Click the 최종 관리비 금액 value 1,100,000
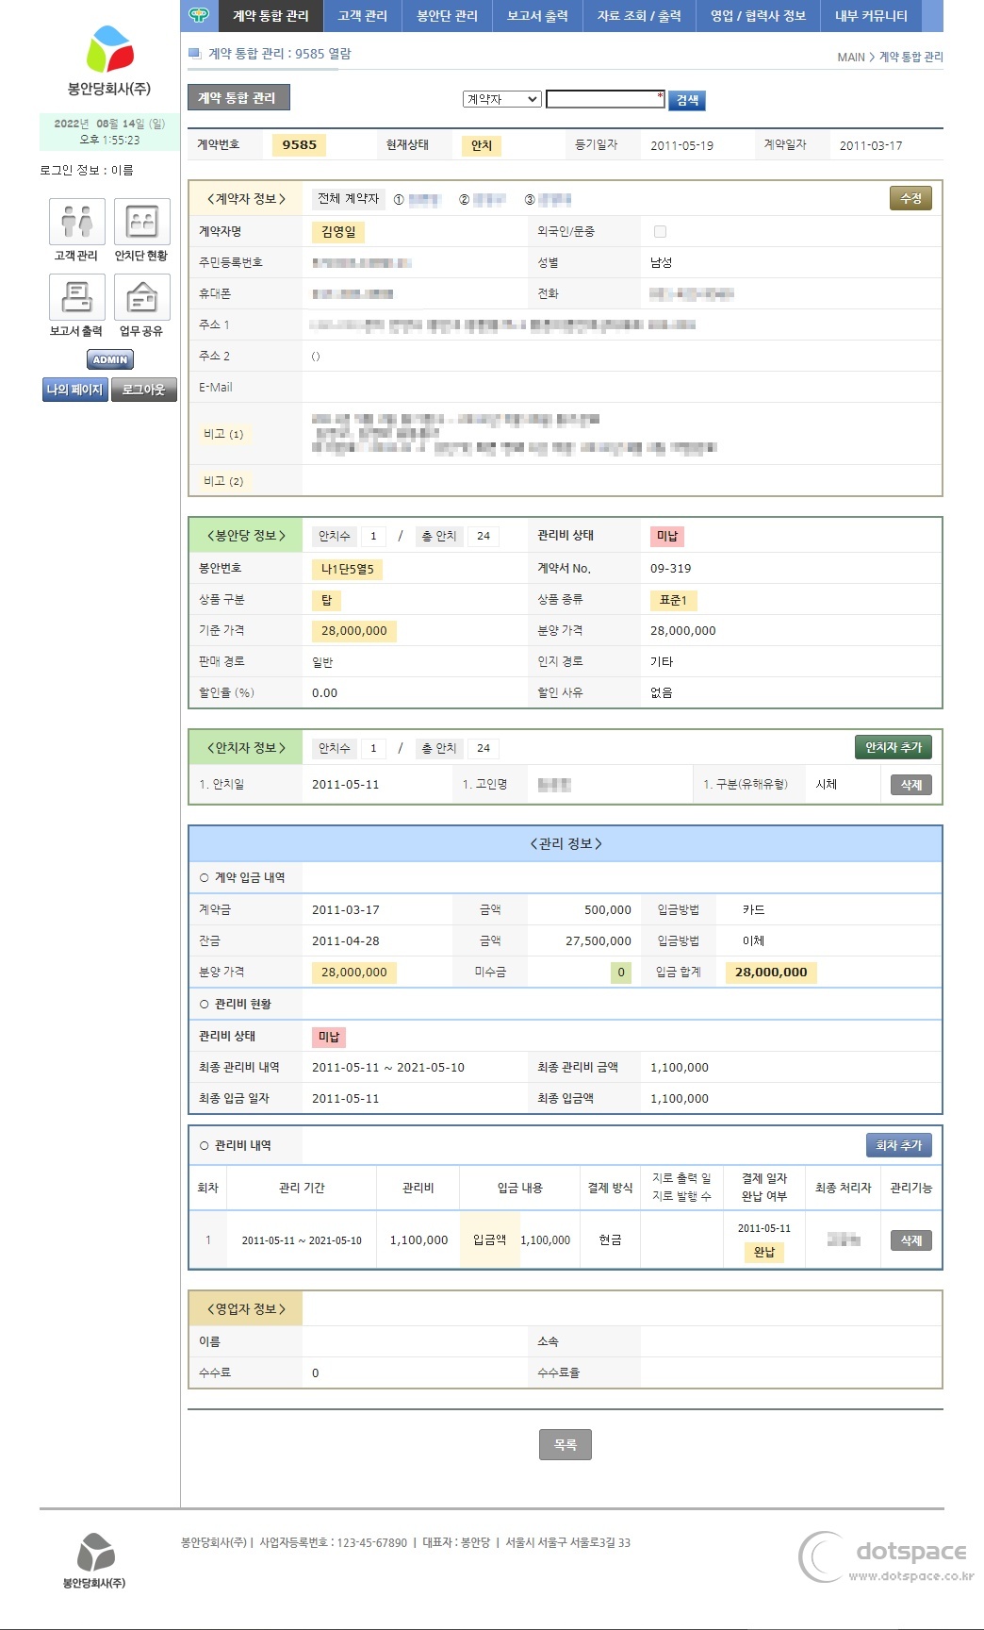The height and width of the screenshot is (1630, 984). pyautogui.click(x=680, y=1068)
